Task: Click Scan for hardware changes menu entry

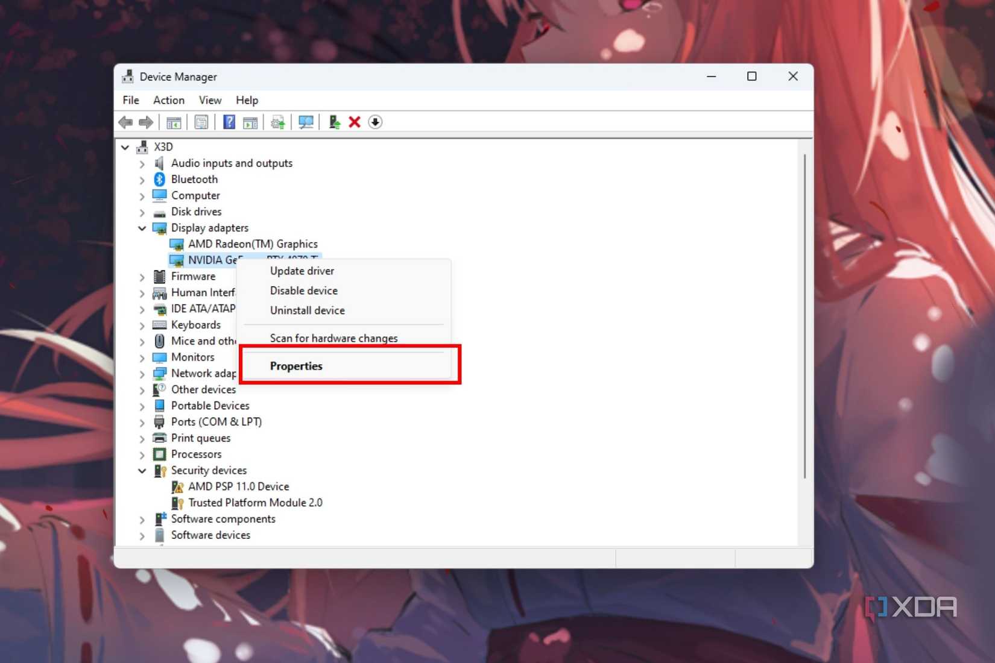Action: click(333, 338)
